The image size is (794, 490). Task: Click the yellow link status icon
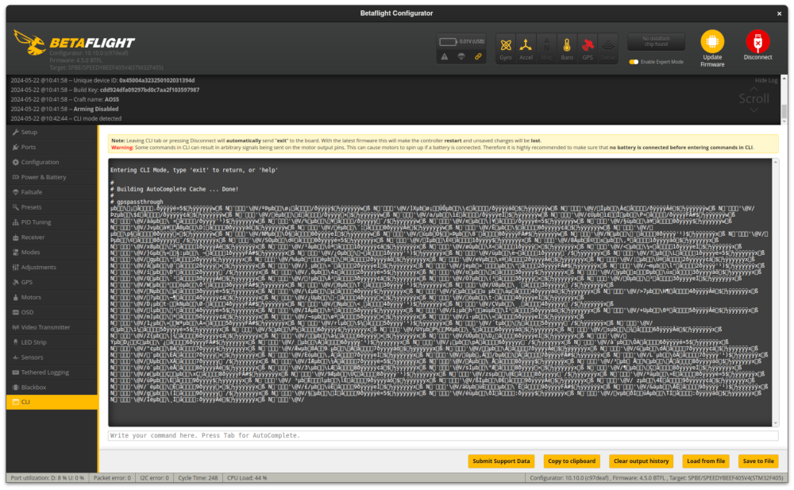478,56
